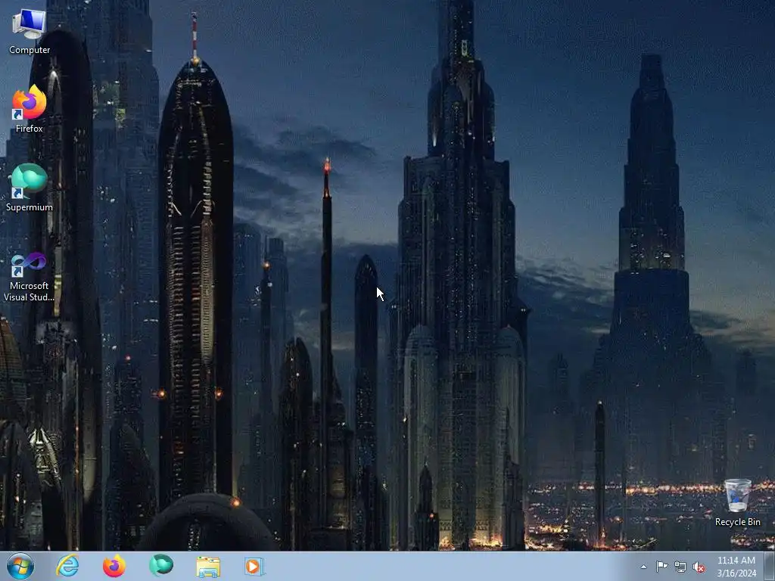This screenshot has width=775, height=581.
Task: Open the network status tray icon
Action: click(680, 567)
